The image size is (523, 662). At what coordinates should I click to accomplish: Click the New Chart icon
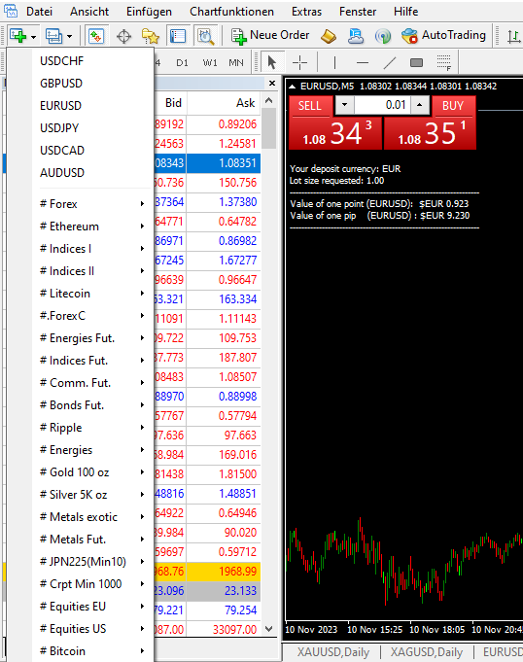(x=17, y=36)
